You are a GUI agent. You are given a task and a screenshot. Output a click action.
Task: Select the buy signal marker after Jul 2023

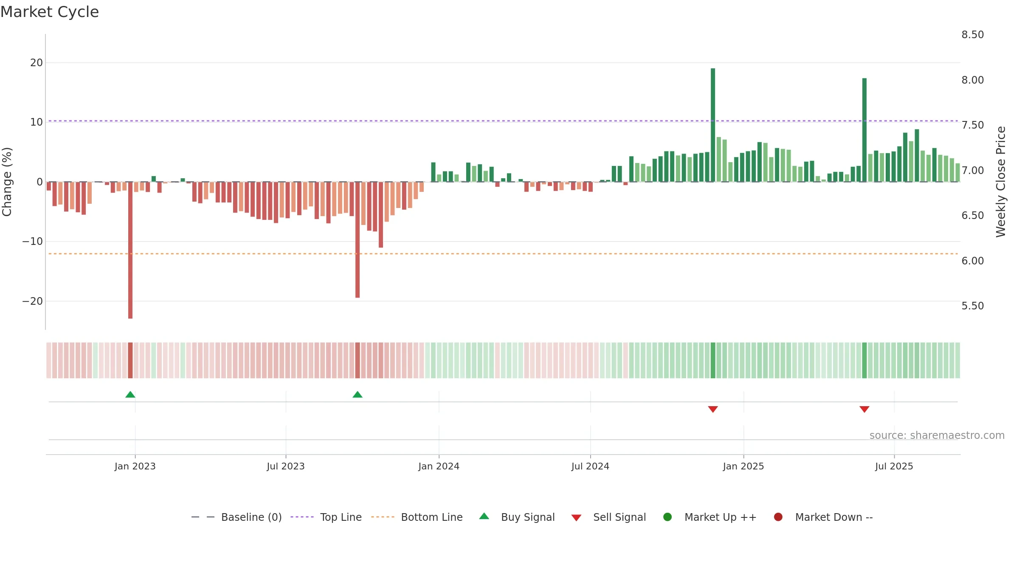[357, 395]
